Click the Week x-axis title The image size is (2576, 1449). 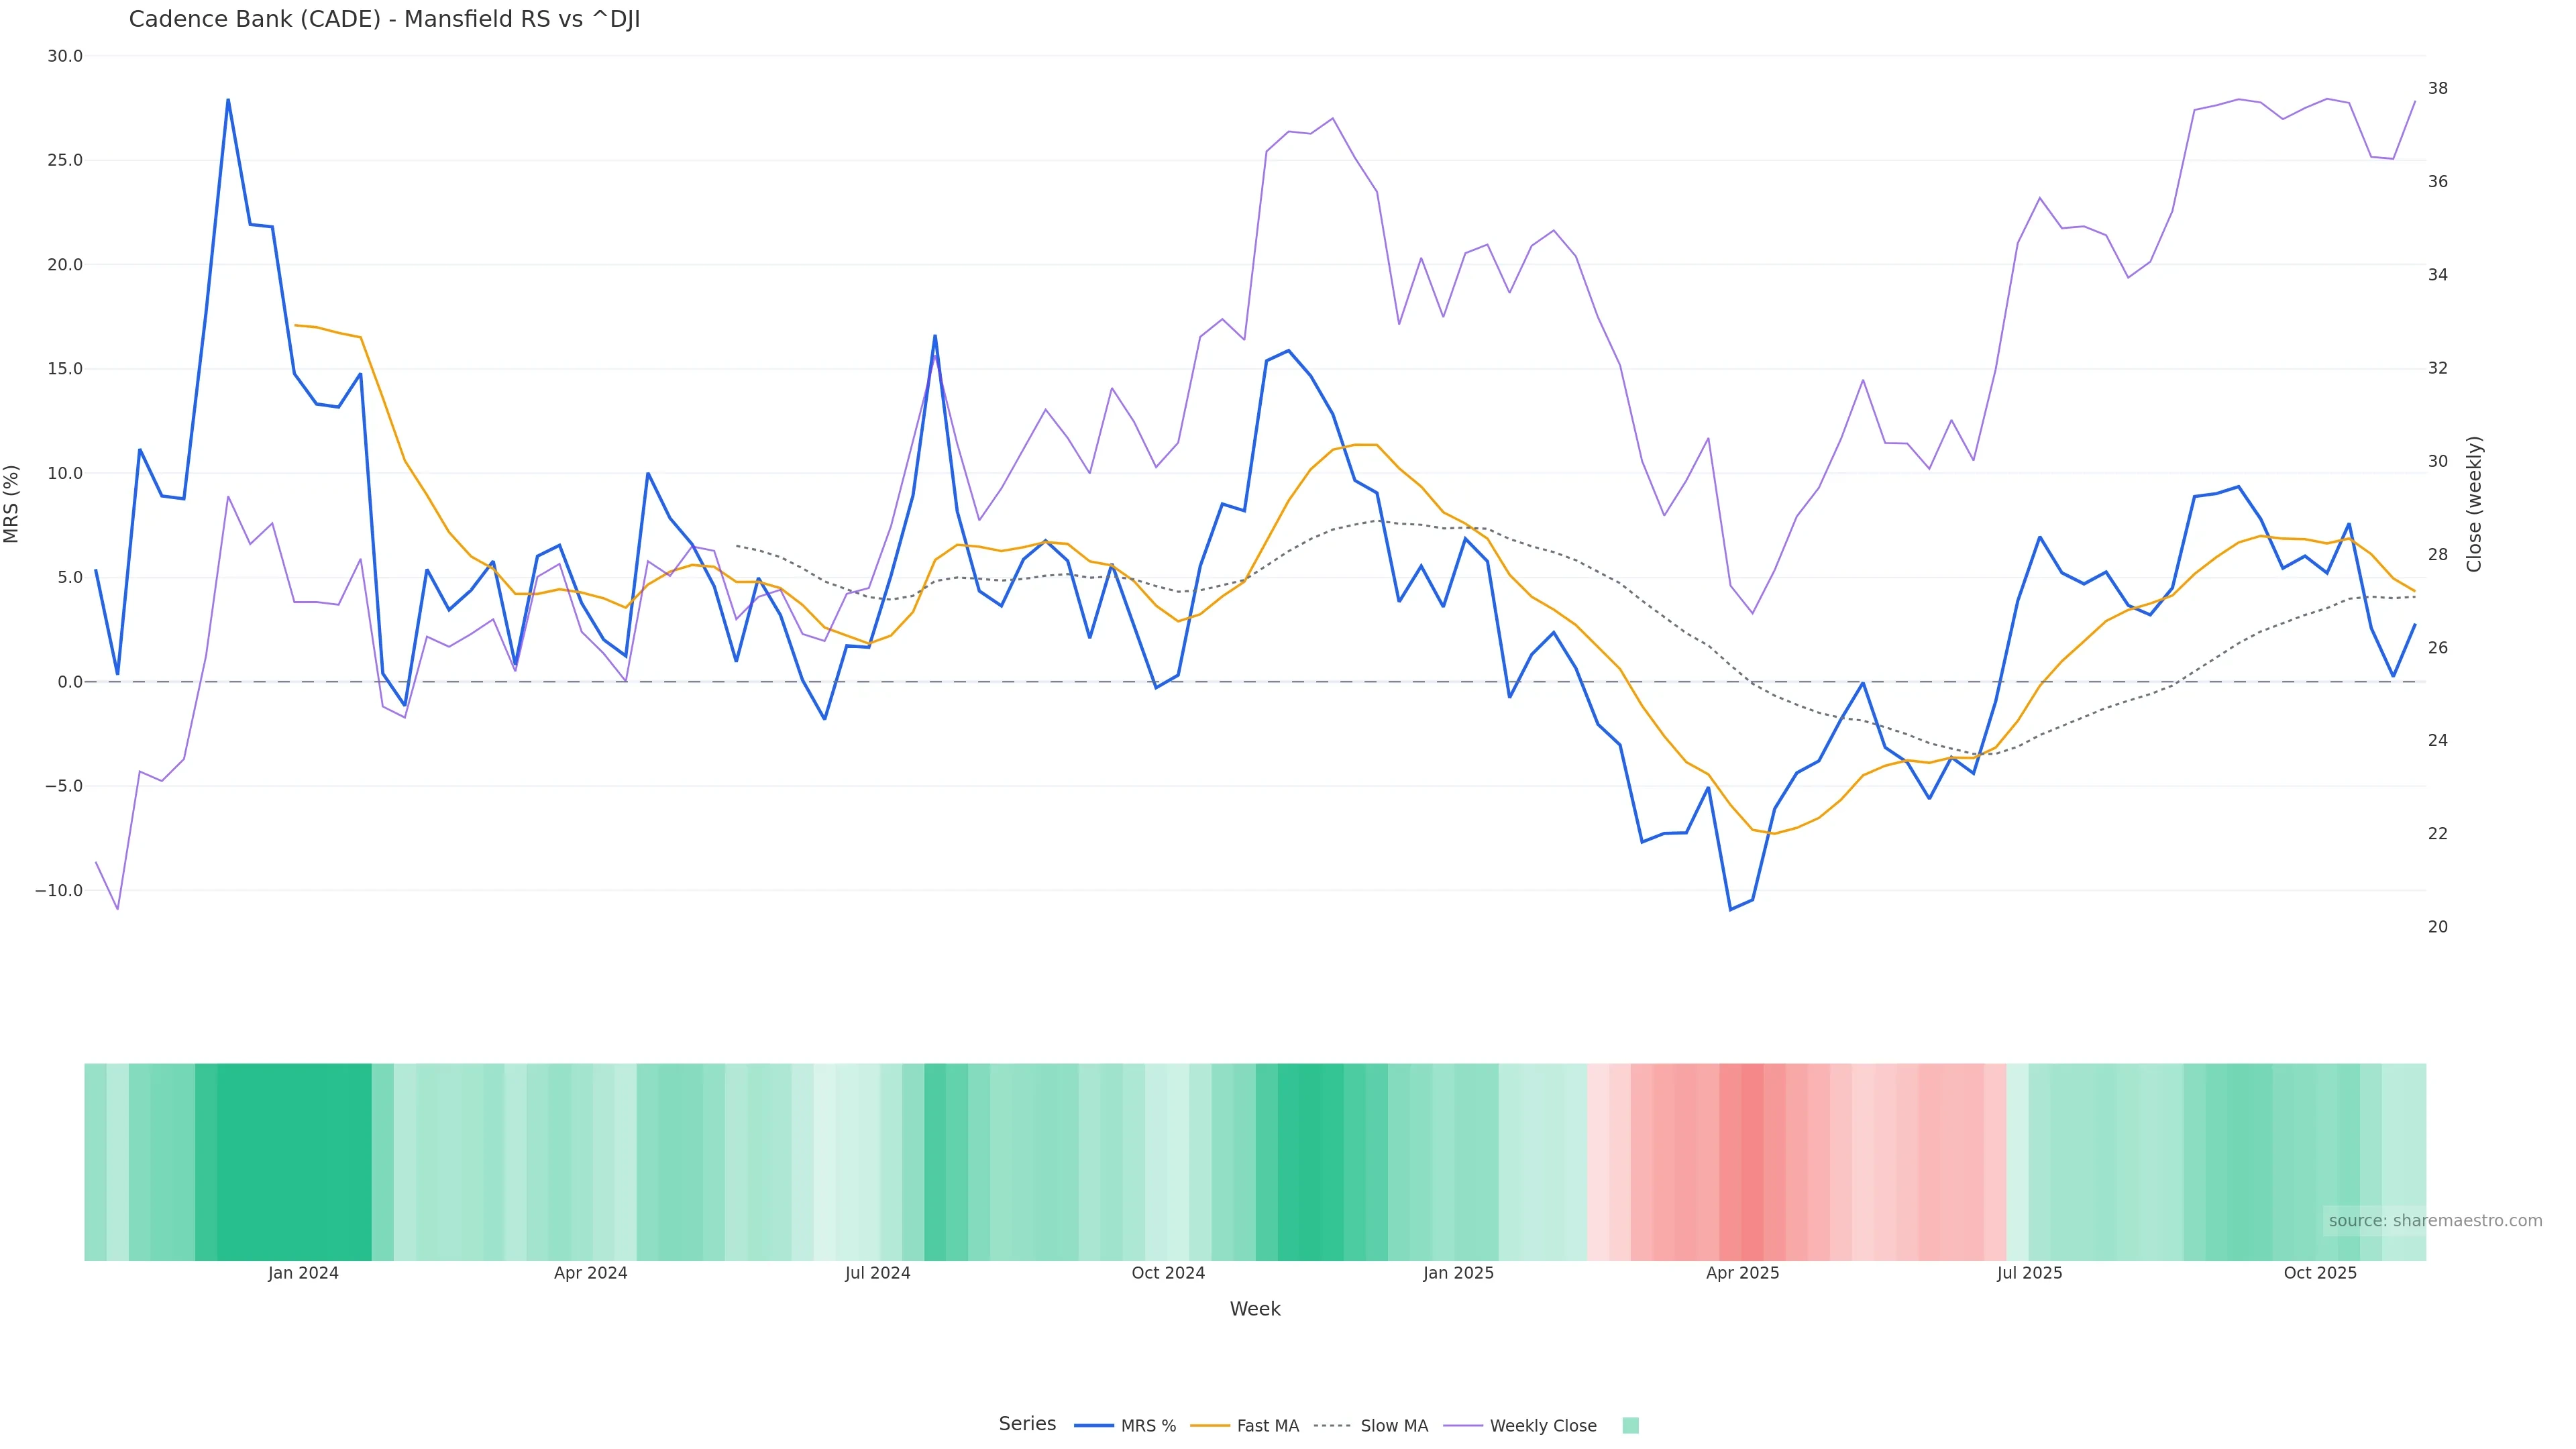[1254, 1309]
